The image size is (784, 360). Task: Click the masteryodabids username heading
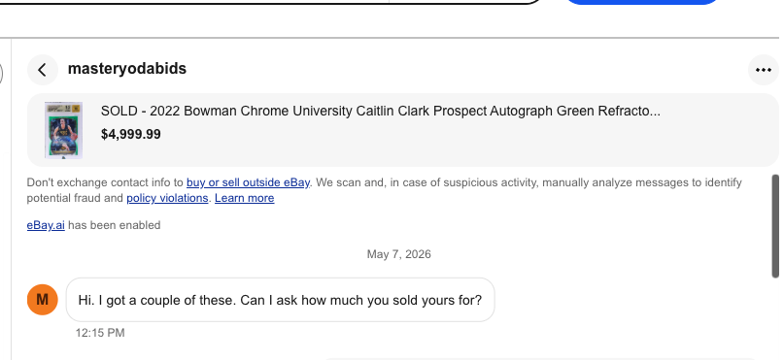click(127, 68)
